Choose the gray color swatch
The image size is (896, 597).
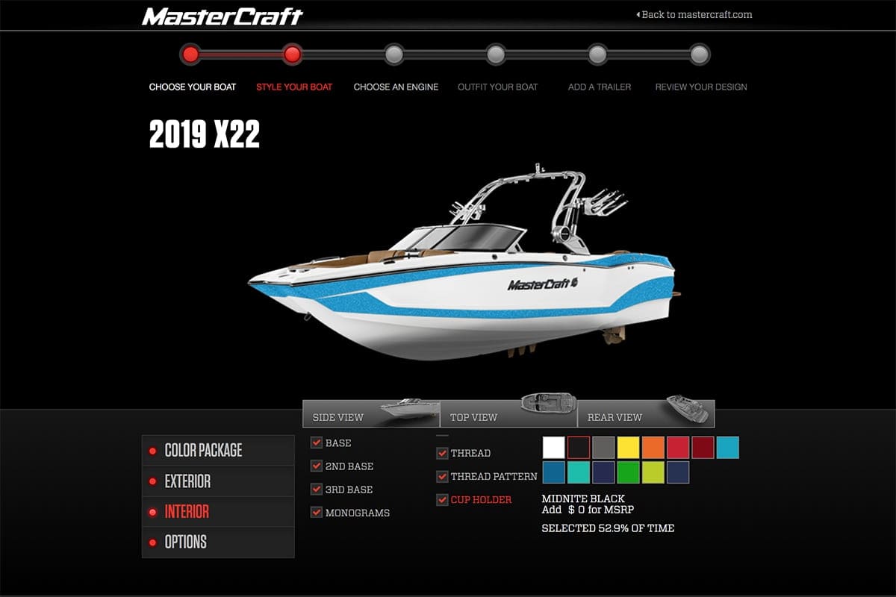603,448
